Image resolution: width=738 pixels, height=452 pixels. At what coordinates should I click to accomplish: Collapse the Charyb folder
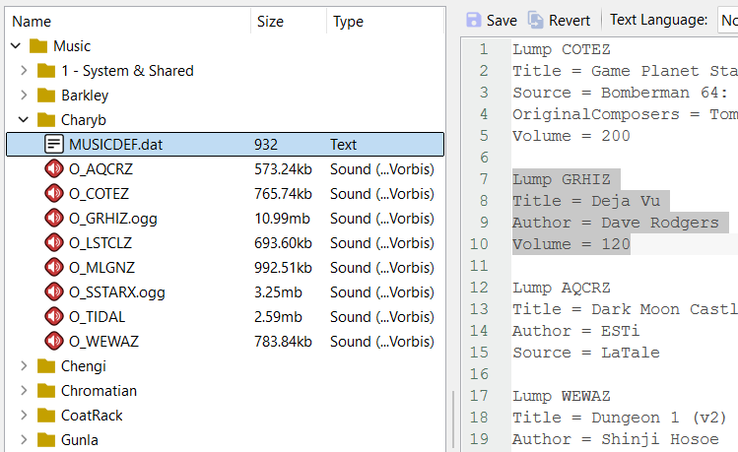click(x=24, y=120)
